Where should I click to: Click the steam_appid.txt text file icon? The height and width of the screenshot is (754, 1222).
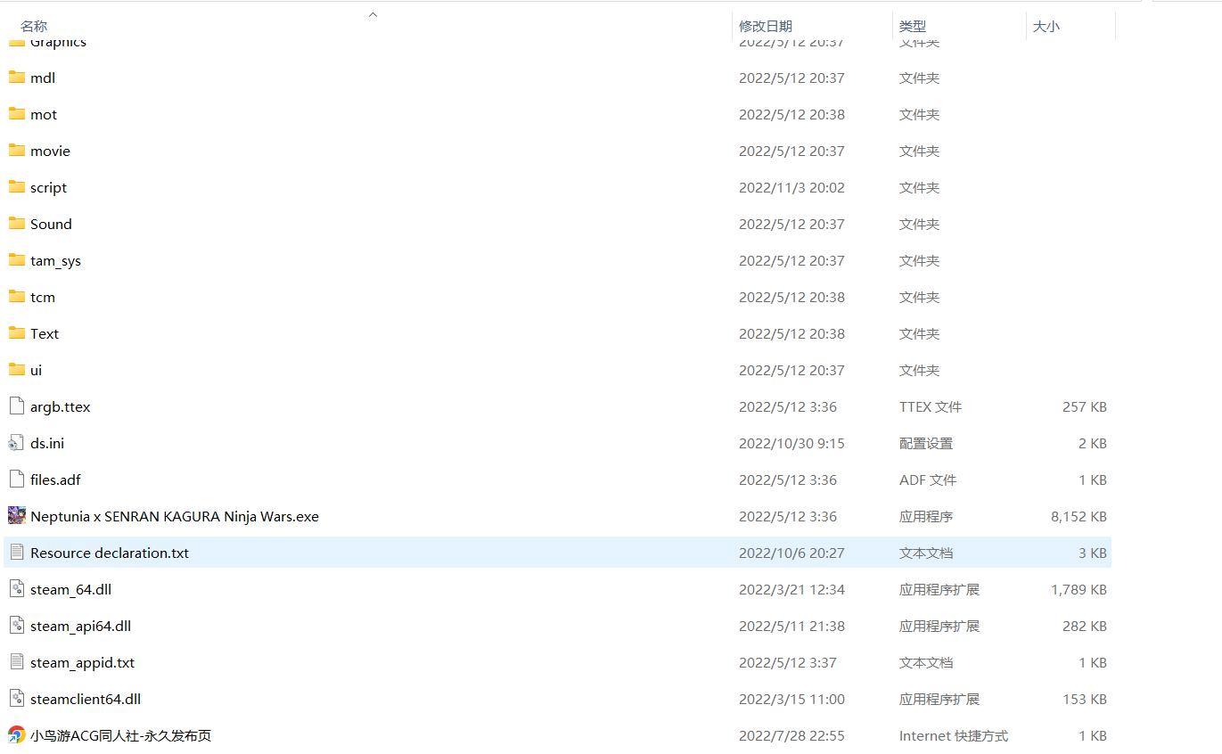[x=16, y=662]
